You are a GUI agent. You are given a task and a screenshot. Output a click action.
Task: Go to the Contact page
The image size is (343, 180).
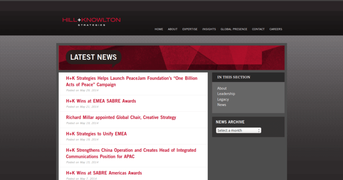coord(258,29)
